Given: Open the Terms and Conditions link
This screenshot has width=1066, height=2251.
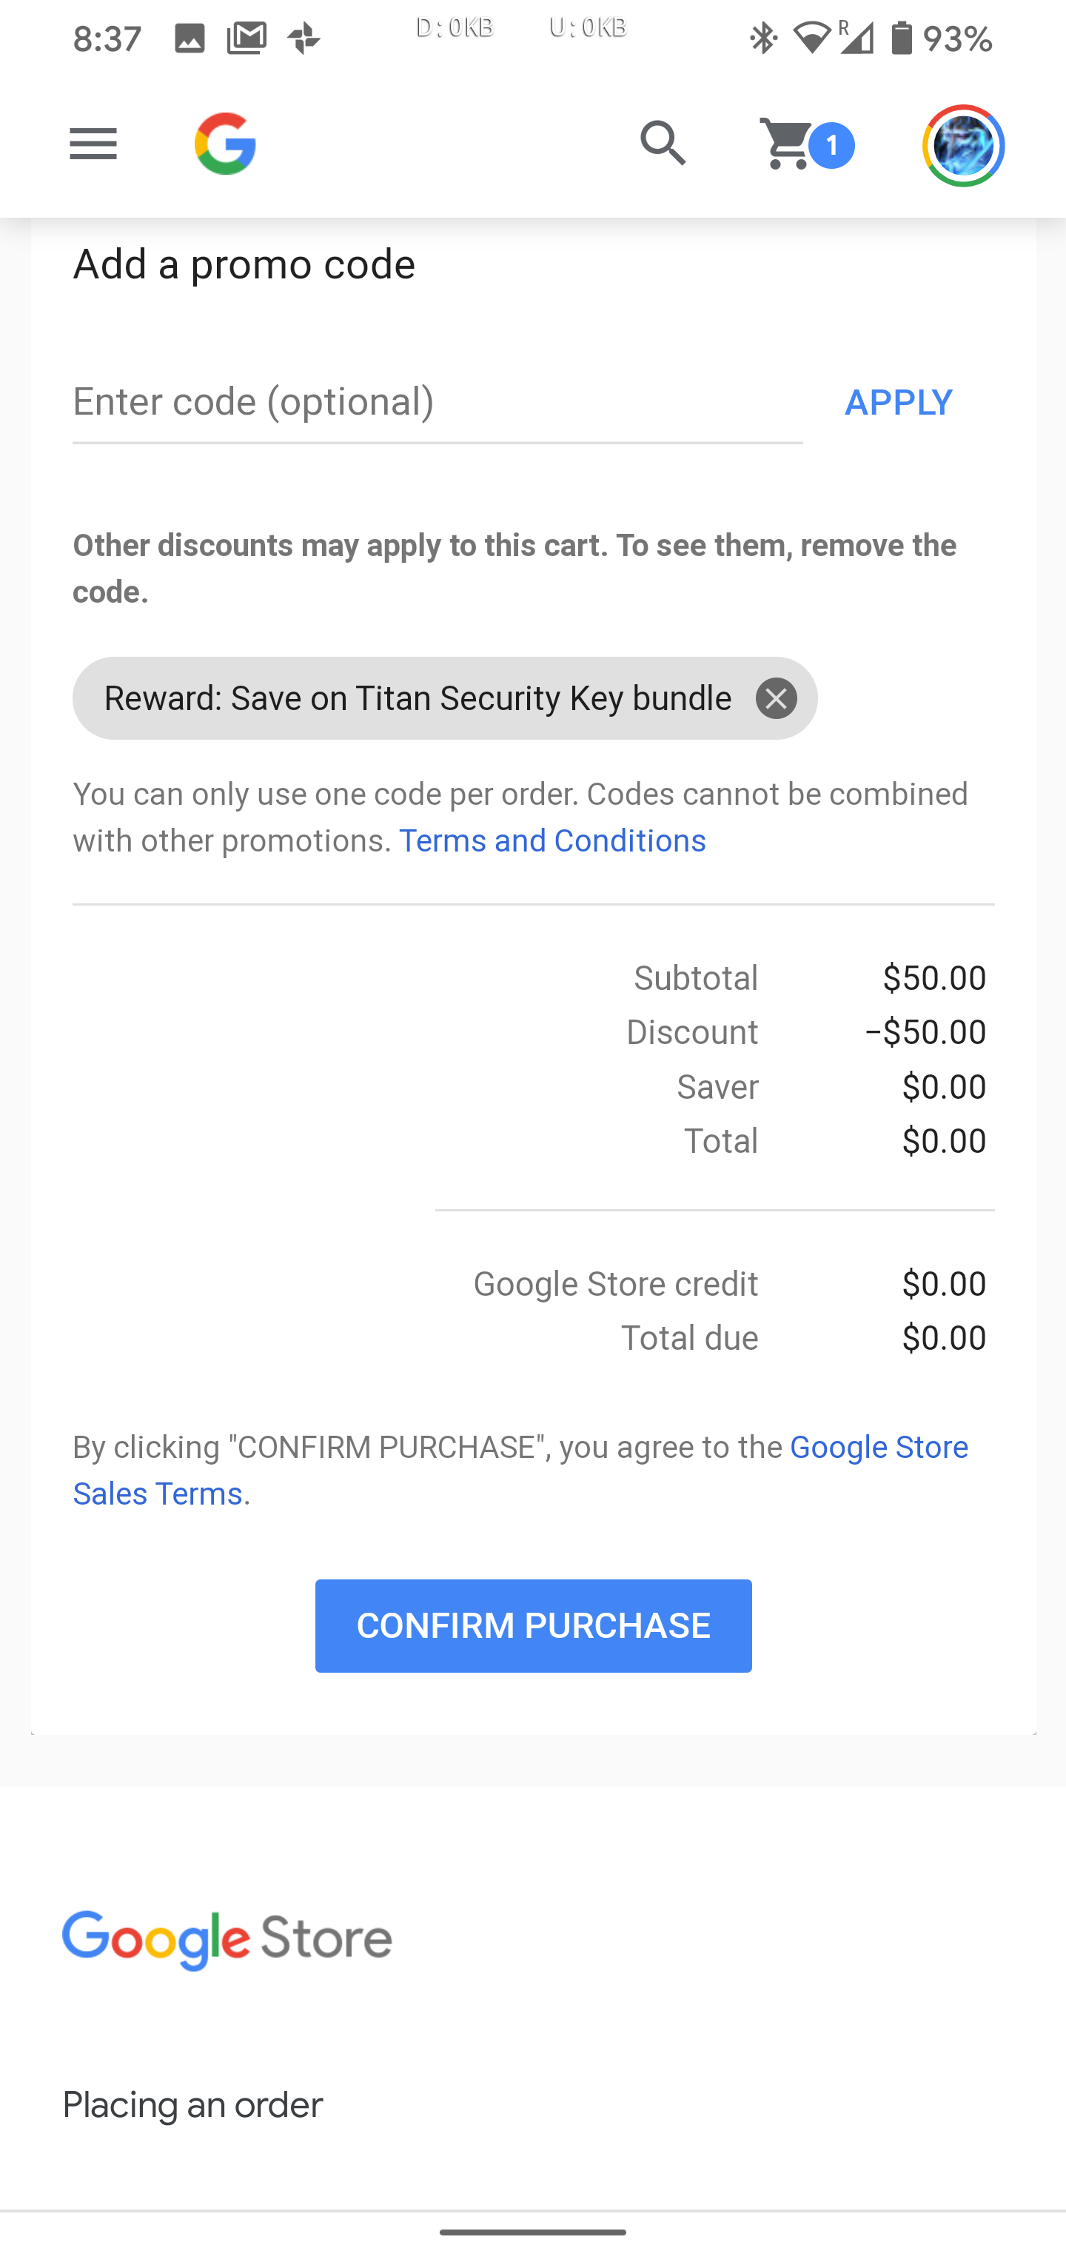Looking at the screenshot, I should click(552, 840).
